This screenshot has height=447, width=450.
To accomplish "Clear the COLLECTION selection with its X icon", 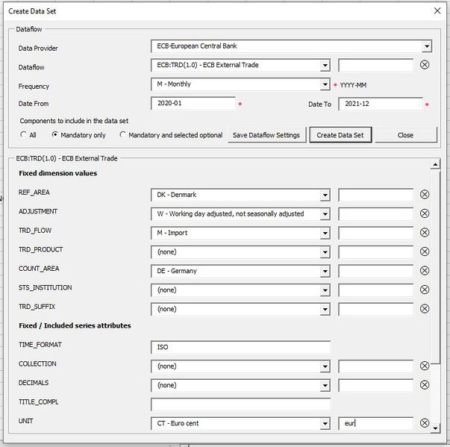I will click(425, 366).
